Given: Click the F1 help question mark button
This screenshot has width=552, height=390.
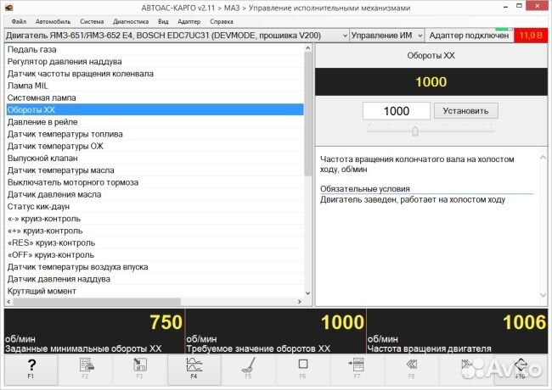Looking at the screenshot, I should click(31, 370).
